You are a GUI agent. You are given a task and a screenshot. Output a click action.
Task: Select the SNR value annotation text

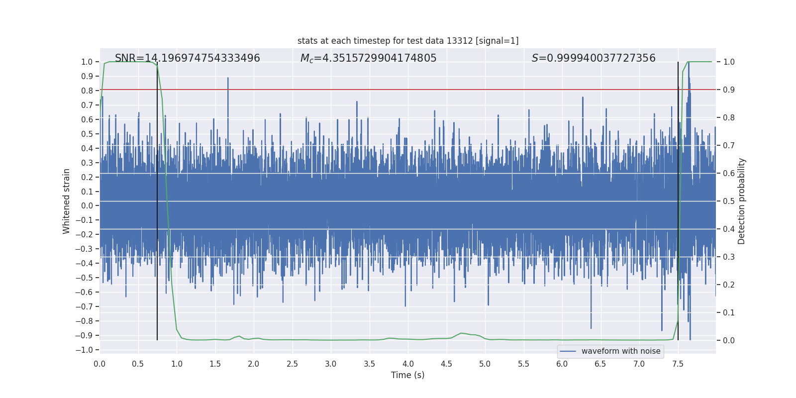click(x=187, y=58)
